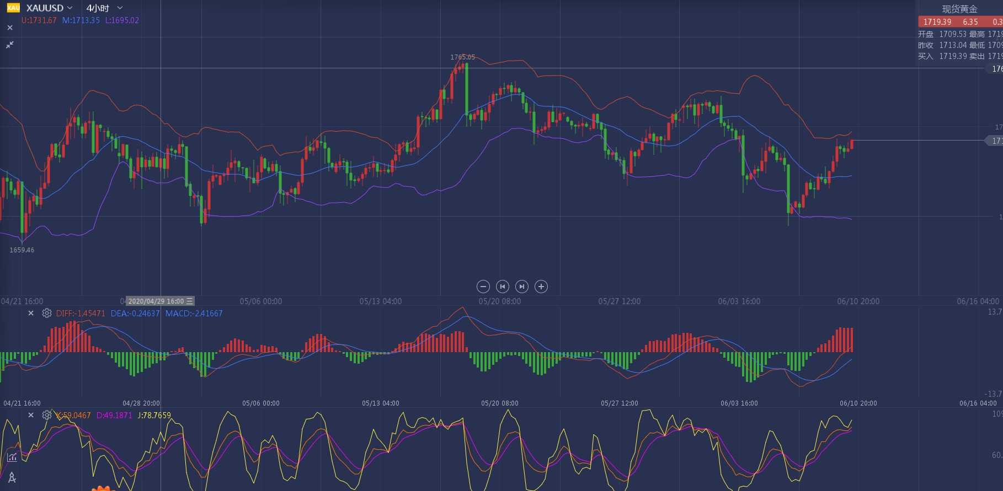This screenshot has width=1003, height=491.
Task: Remove the Bollinger Bands overlay
Action: click(10, 28)
